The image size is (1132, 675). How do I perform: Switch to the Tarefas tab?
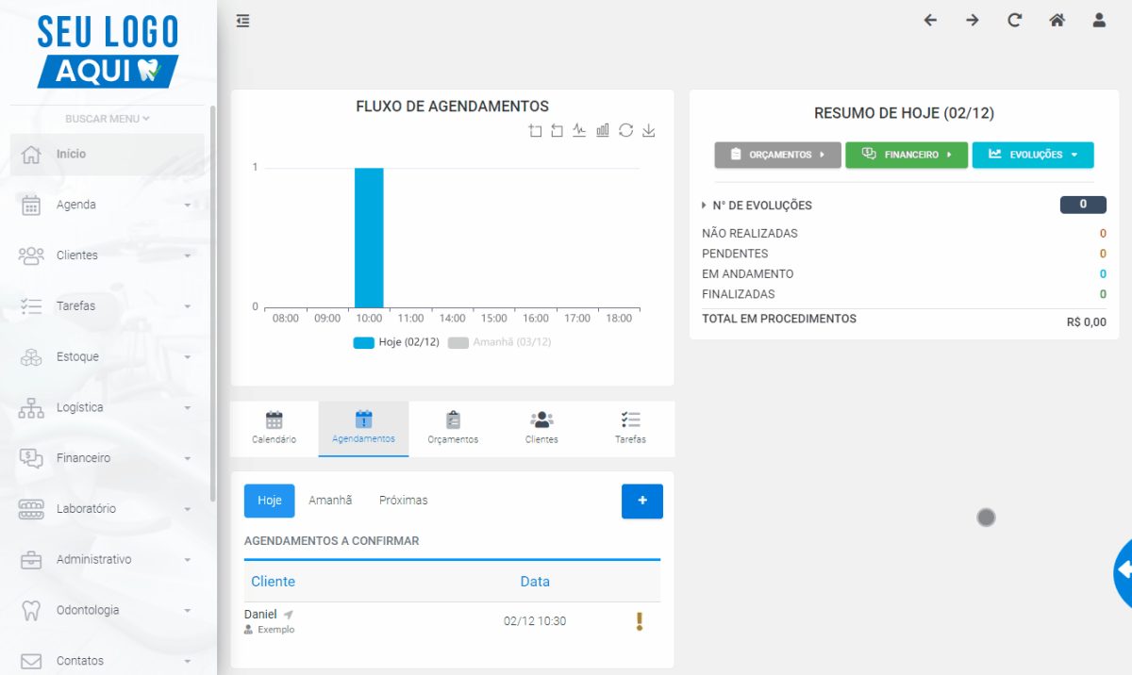630,429
